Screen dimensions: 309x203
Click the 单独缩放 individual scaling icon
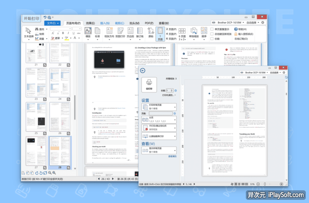coord(194,31)
